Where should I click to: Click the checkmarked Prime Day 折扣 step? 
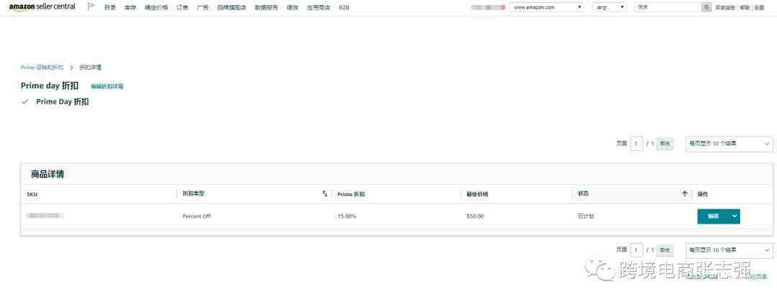point(63,102)
